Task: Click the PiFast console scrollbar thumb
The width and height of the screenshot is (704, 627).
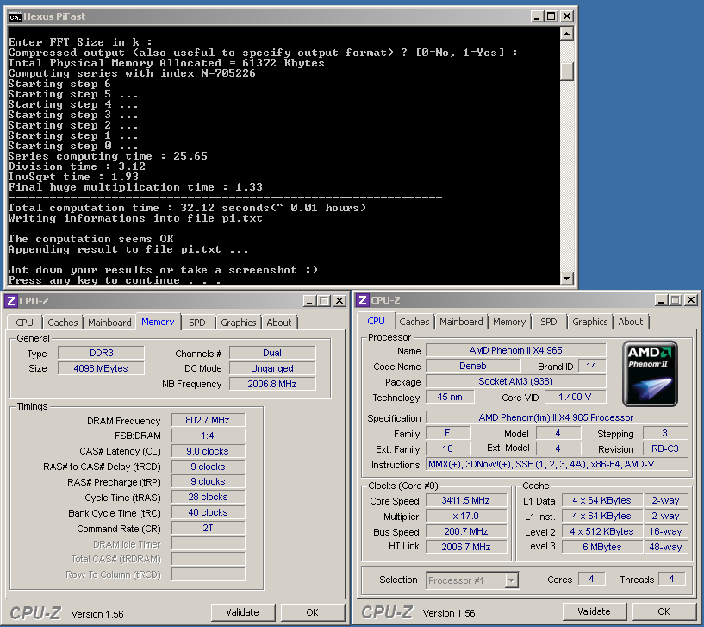Action: 567,72
